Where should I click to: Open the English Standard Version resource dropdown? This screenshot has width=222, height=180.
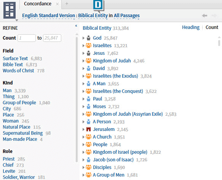49,16
